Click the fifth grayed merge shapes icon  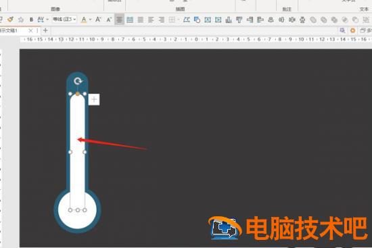tap(355, 20)
